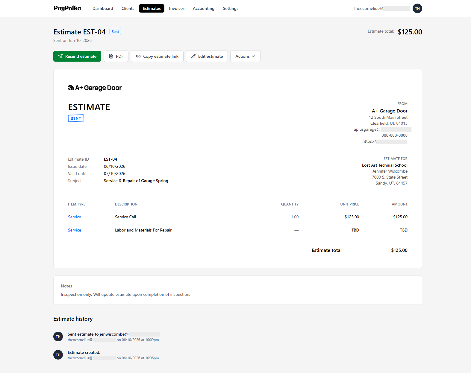Switch to the Accounting page

point(204,8)
